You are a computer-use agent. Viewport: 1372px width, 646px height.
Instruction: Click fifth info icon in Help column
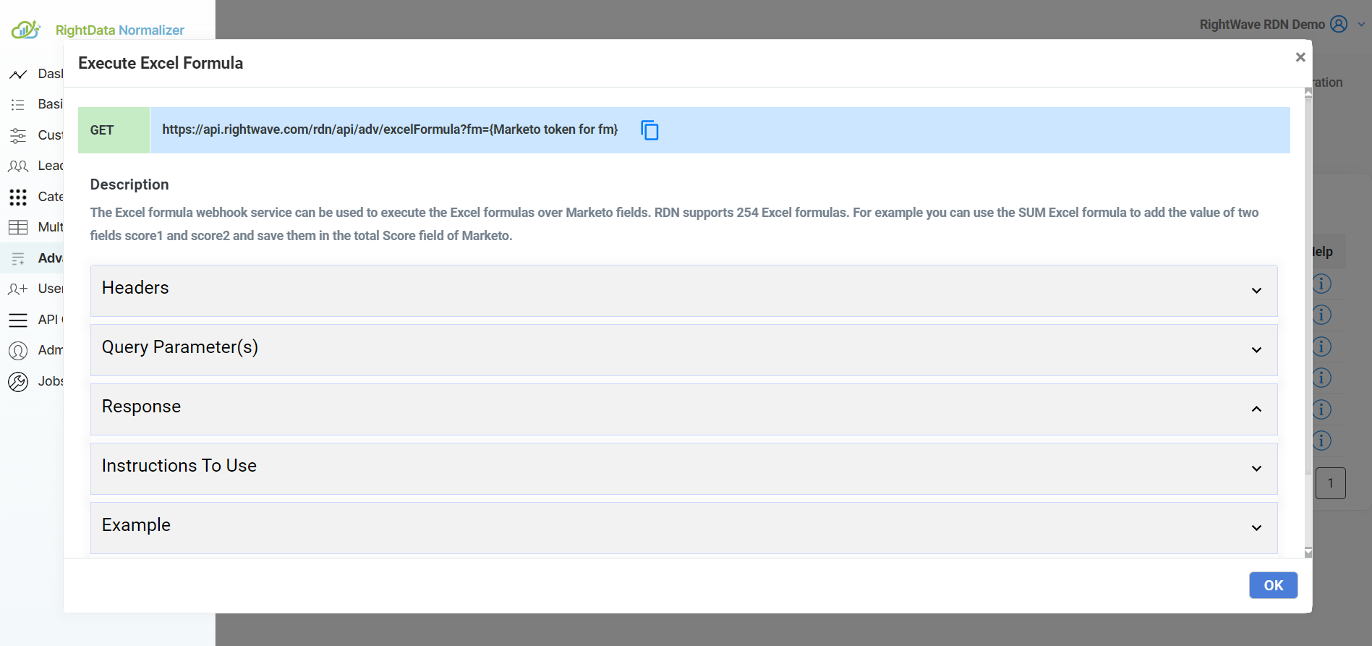1322,409
